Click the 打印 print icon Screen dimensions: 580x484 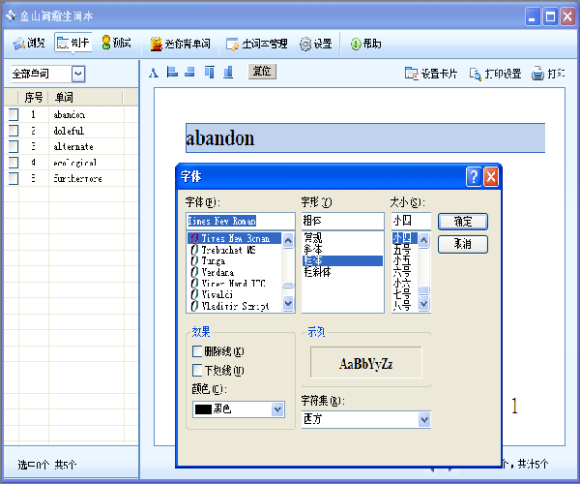548,74
